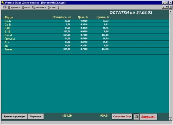173x125 pixels.
Task: Open the Сервис menu
Action: [52, 7]
